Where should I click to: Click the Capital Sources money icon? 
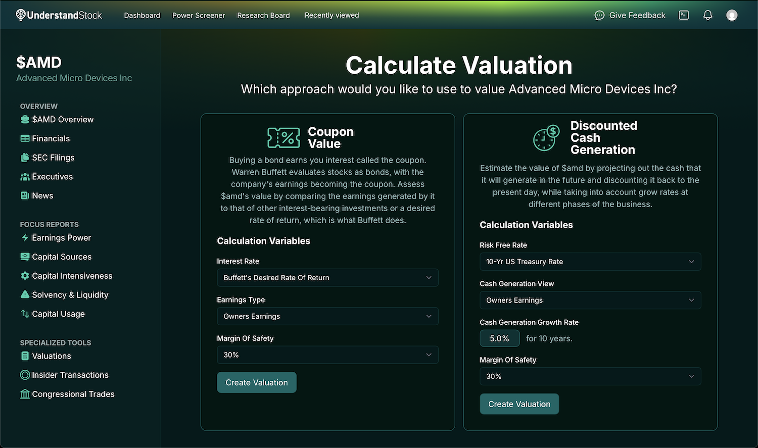click(25, 257)
